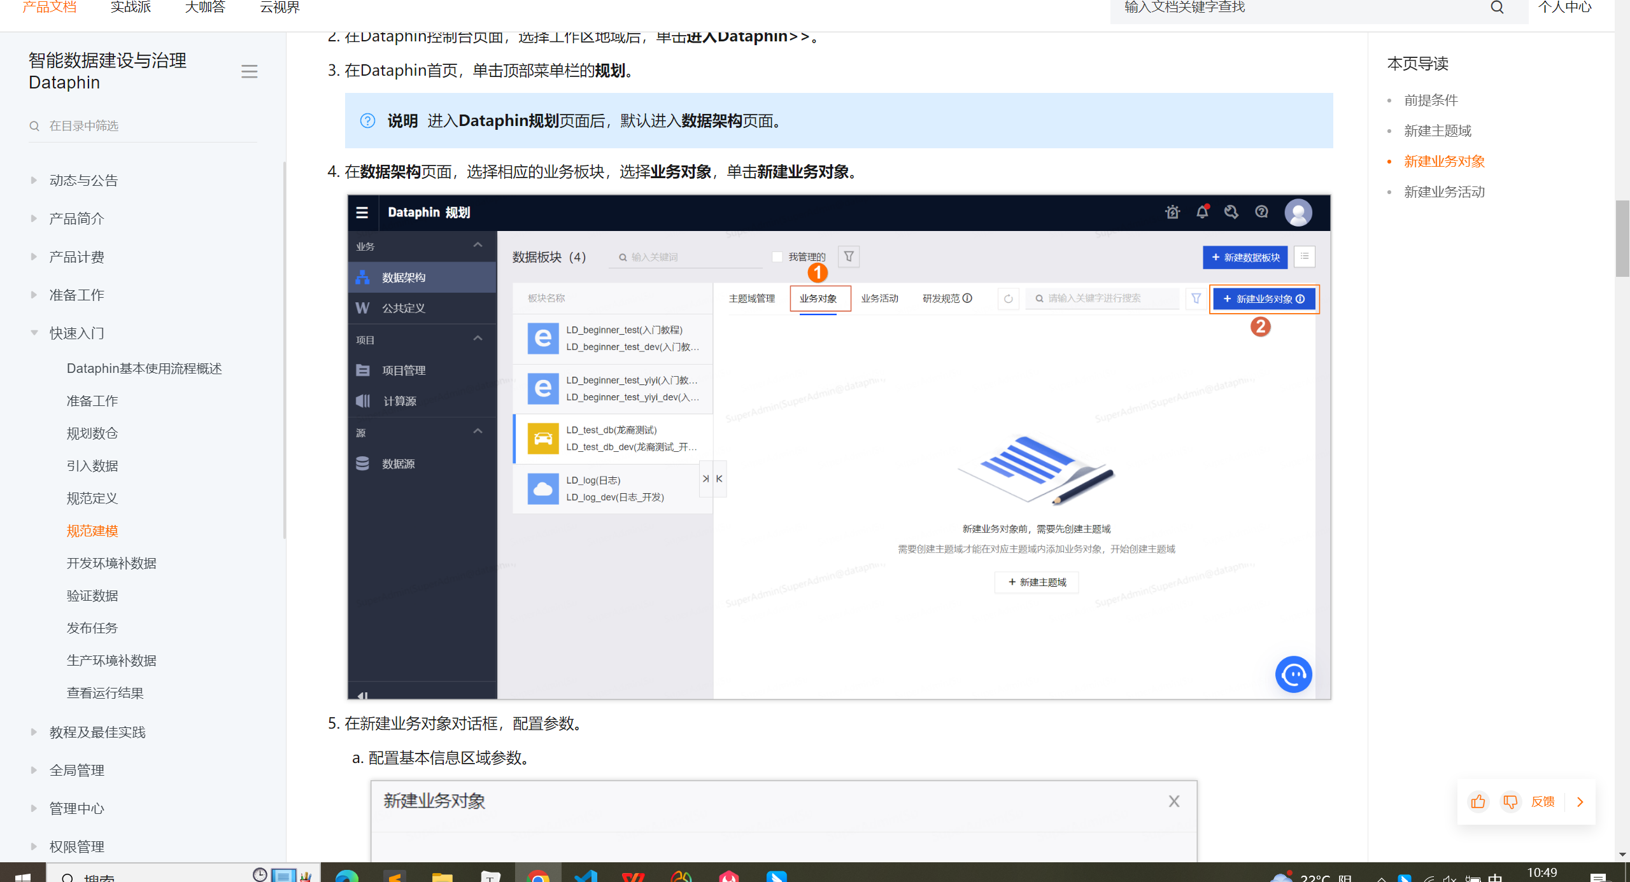Image resolution: width=1630 pixels, height=882 pixels.
Task: Close the 新建业务对象 dialog with X
Action: pos(1174,801)
